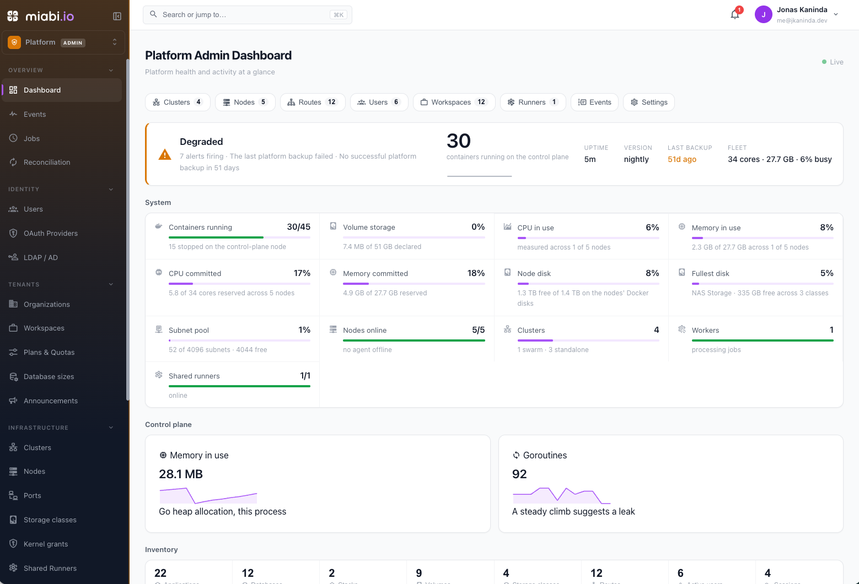
Task: Click the LDAP / AD icon
Action: point(13,257)
